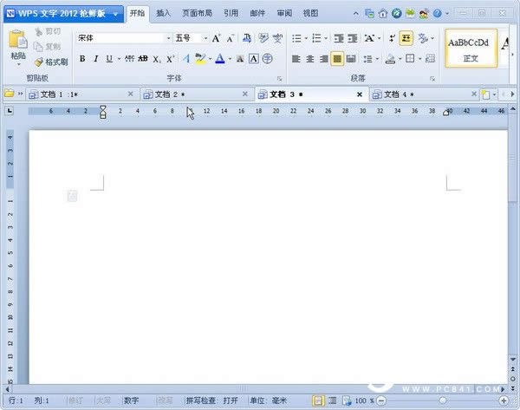Open the font name dropdown (宋体)
Viewport: 520px width, 410px height.
169,38
